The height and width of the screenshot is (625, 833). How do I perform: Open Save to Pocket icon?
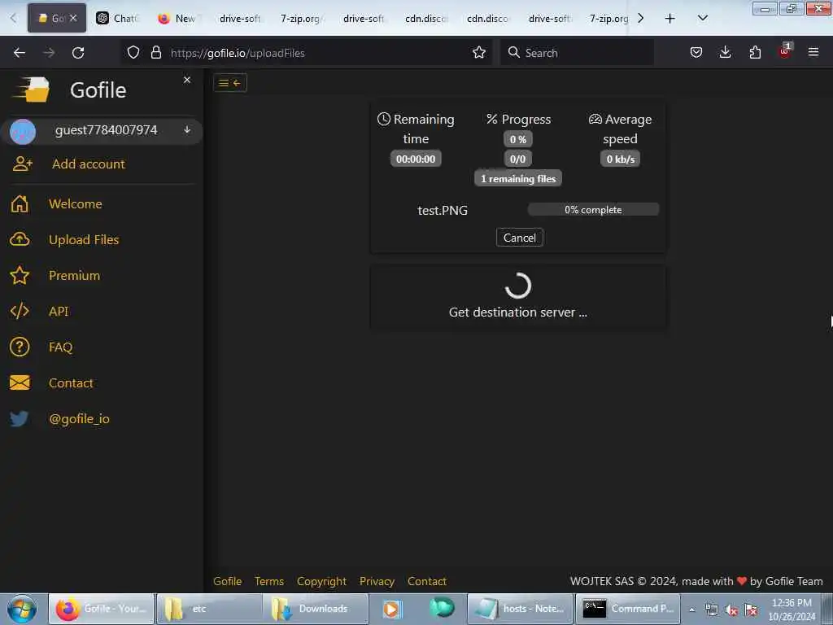696,52
